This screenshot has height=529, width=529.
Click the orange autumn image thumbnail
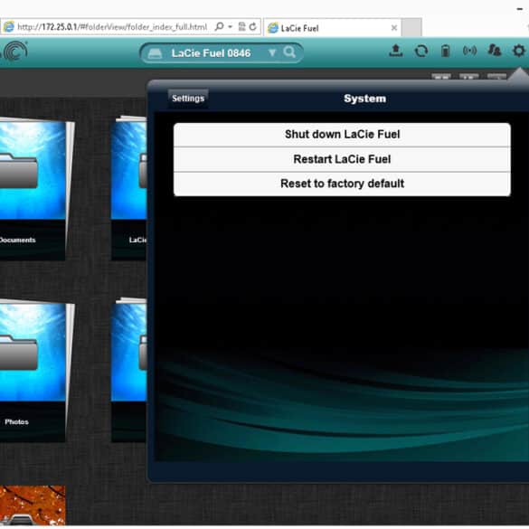pos(33,505)
